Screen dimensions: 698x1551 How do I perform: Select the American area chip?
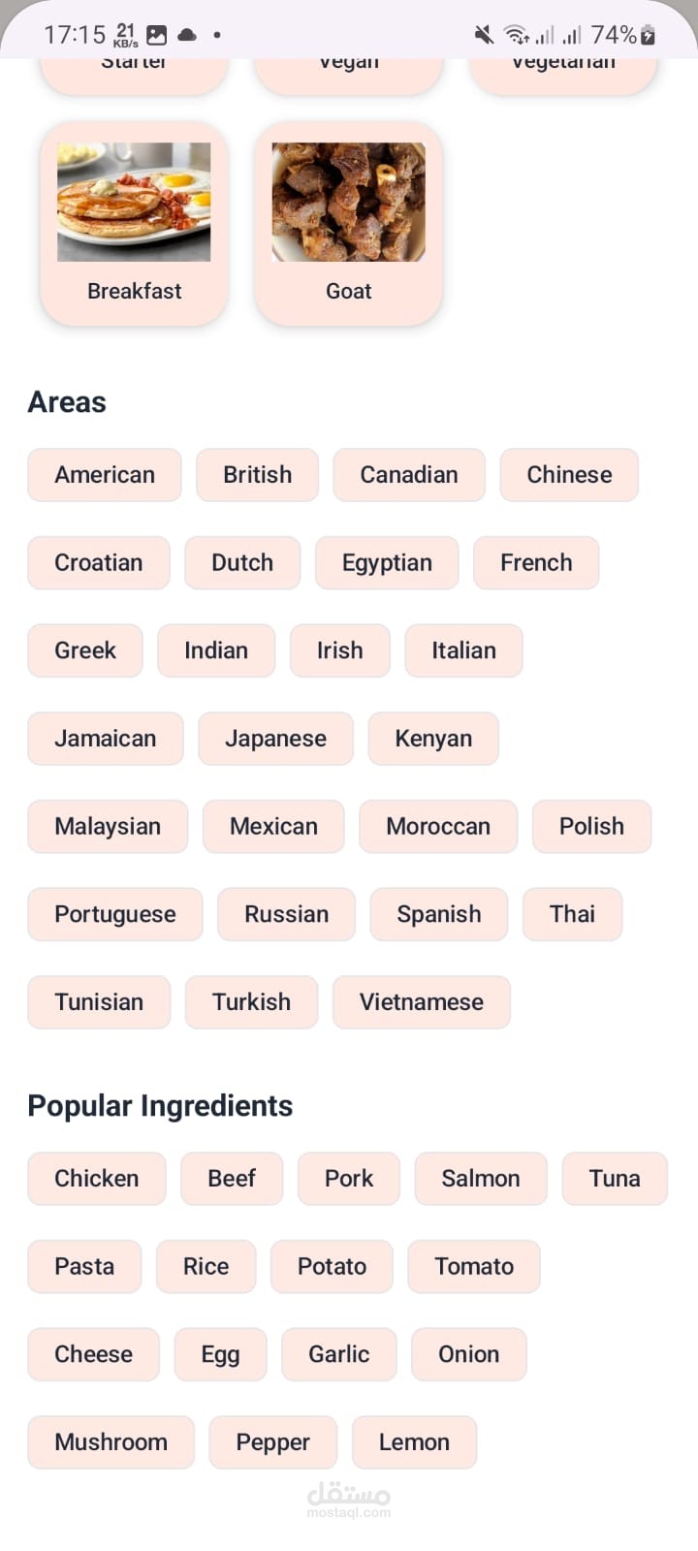pyautogui.click(x=105, y=475)
